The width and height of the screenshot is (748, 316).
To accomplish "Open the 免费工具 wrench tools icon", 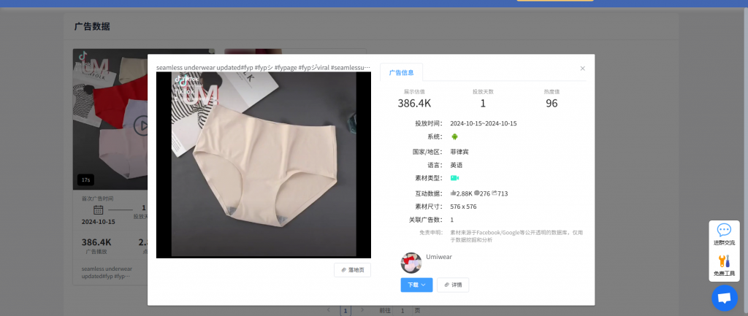I will 724,261.
